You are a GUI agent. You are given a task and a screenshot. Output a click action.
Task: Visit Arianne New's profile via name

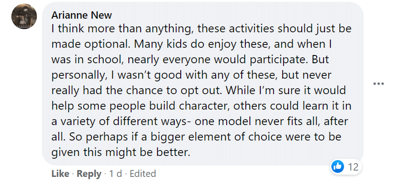[x=81, y=15]
